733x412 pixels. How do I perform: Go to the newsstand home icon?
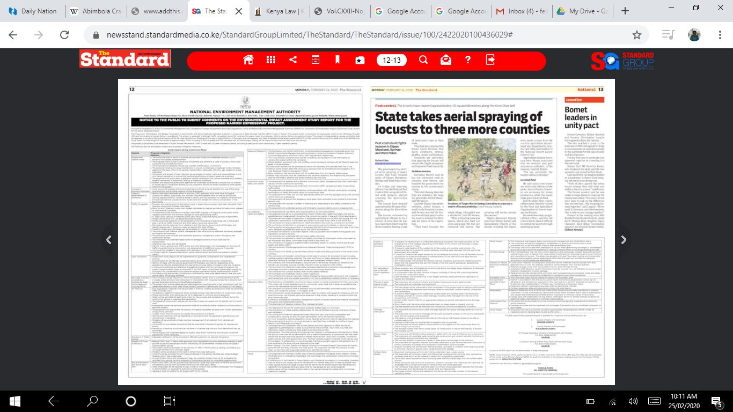(x=248, y=60)
